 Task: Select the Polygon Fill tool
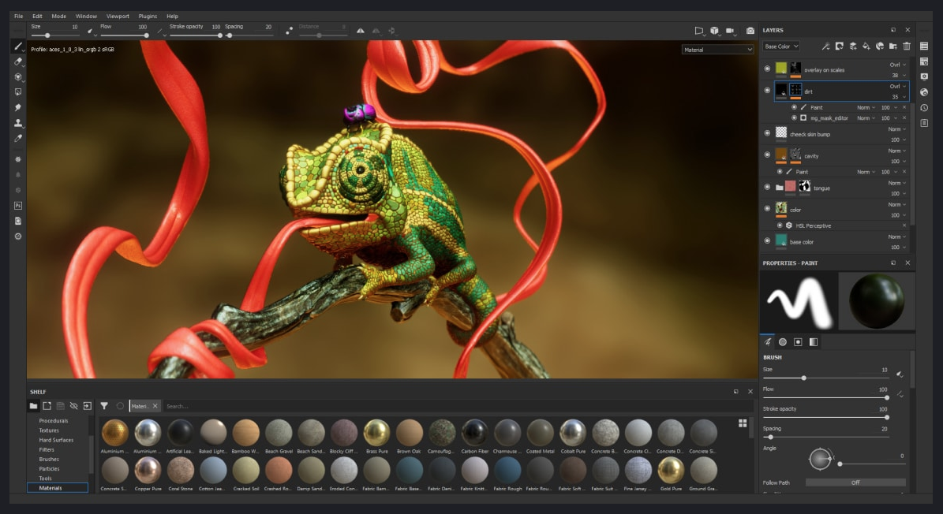point(18,92)
